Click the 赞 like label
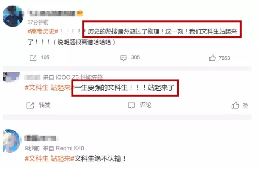 pos(245,106)
